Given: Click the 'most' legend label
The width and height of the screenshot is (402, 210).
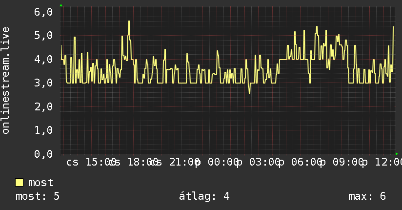Looking at the screenshot, I should point(40,183).
